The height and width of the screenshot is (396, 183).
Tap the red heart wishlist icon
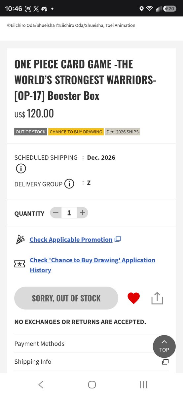(134, 298)
